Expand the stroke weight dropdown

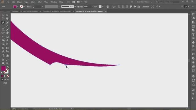43,7
